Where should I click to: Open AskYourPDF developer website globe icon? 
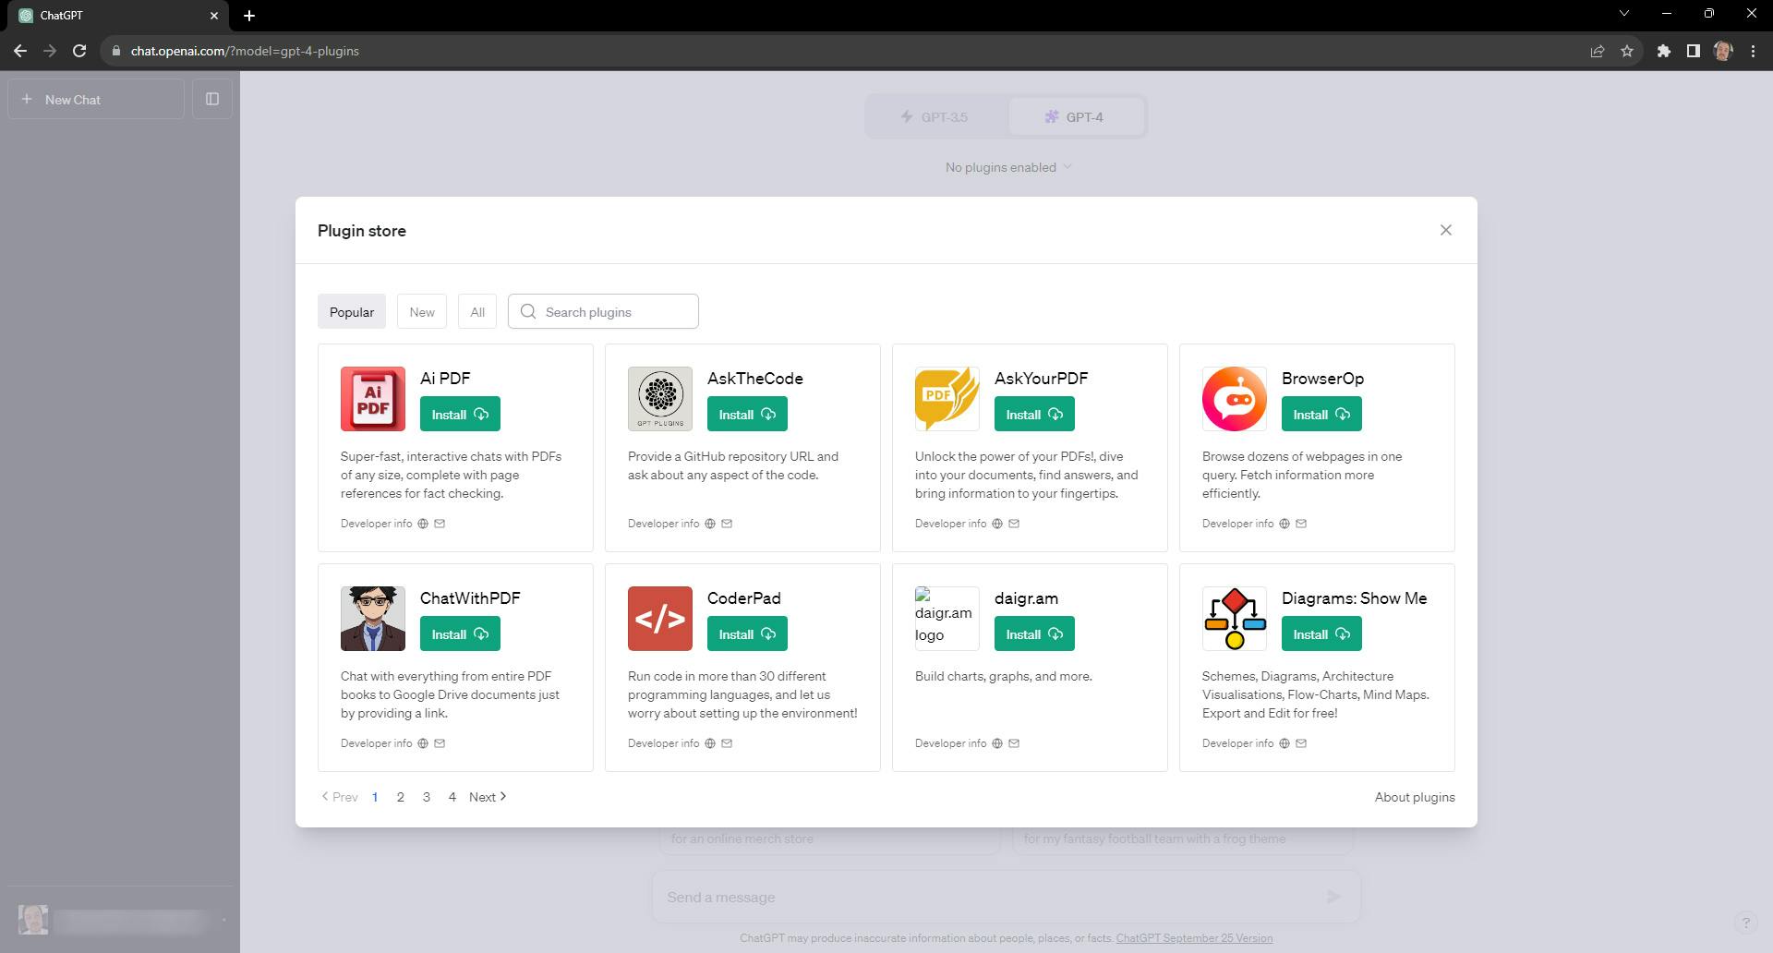click(997, 524)
